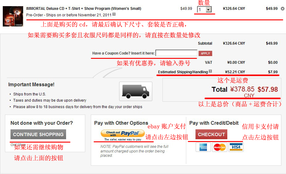Click the American Express card icon
286x174 pixels.
(203, 147)
